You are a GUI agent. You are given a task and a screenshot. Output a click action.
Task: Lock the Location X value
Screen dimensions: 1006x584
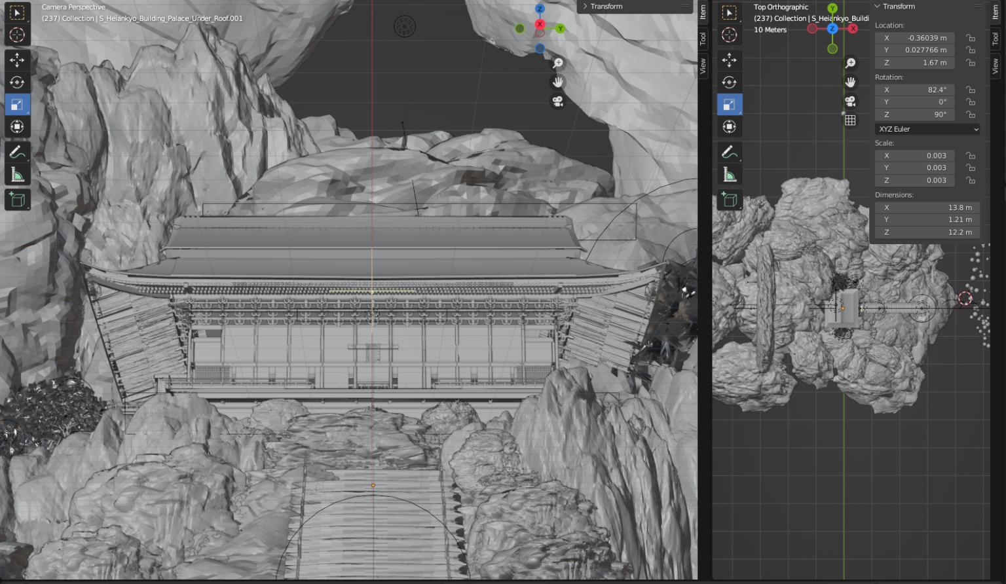(x=971, y=38)
